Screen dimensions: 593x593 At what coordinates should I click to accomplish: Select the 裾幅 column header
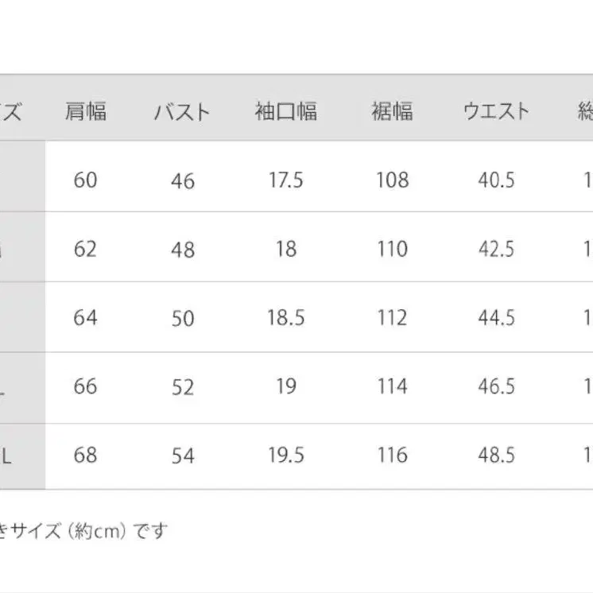pos(392,111)
